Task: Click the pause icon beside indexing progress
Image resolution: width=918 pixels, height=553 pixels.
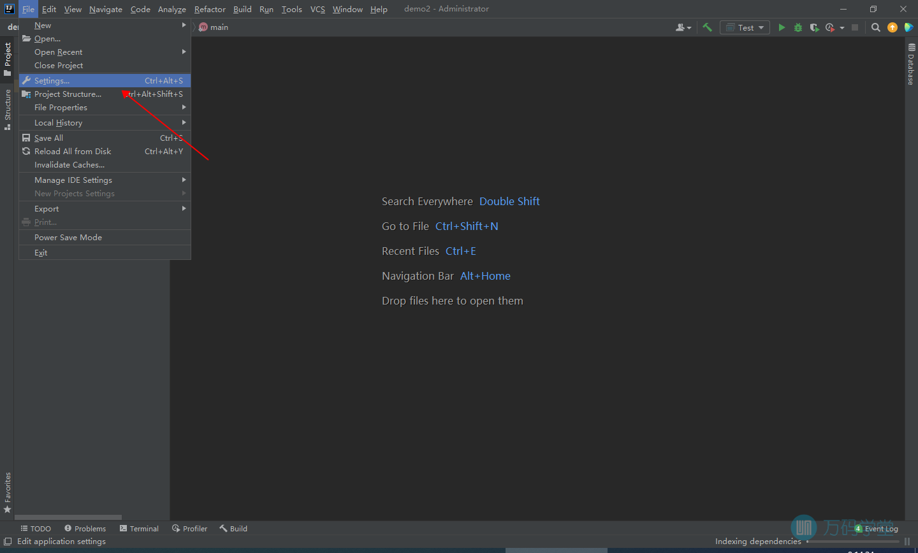Action: tap(907, 542)
